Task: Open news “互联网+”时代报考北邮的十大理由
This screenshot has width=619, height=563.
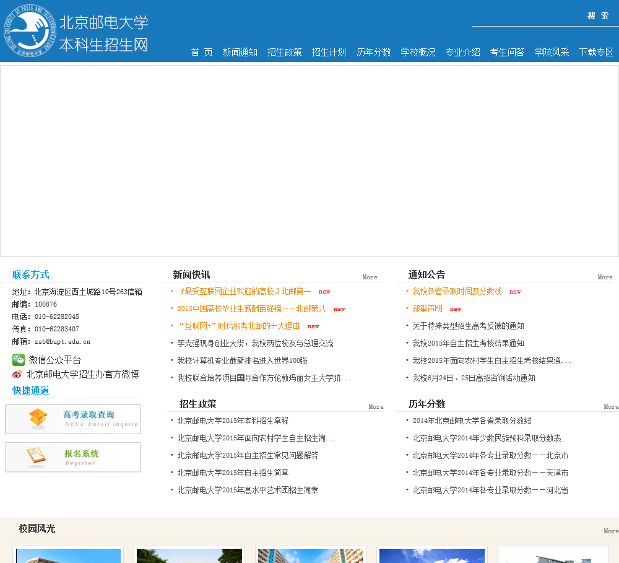Action: (x=238, y=326)
